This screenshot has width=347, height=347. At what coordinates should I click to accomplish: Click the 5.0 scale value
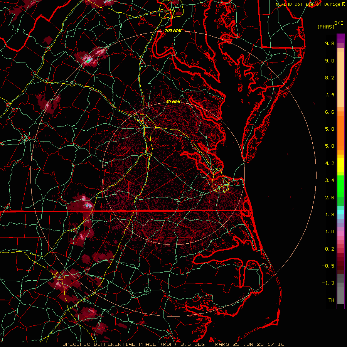(x=330, y=146)
